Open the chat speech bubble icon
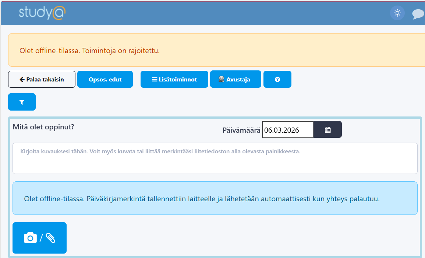425x258 pixels. pyautogui.click(x=418, y=14)
